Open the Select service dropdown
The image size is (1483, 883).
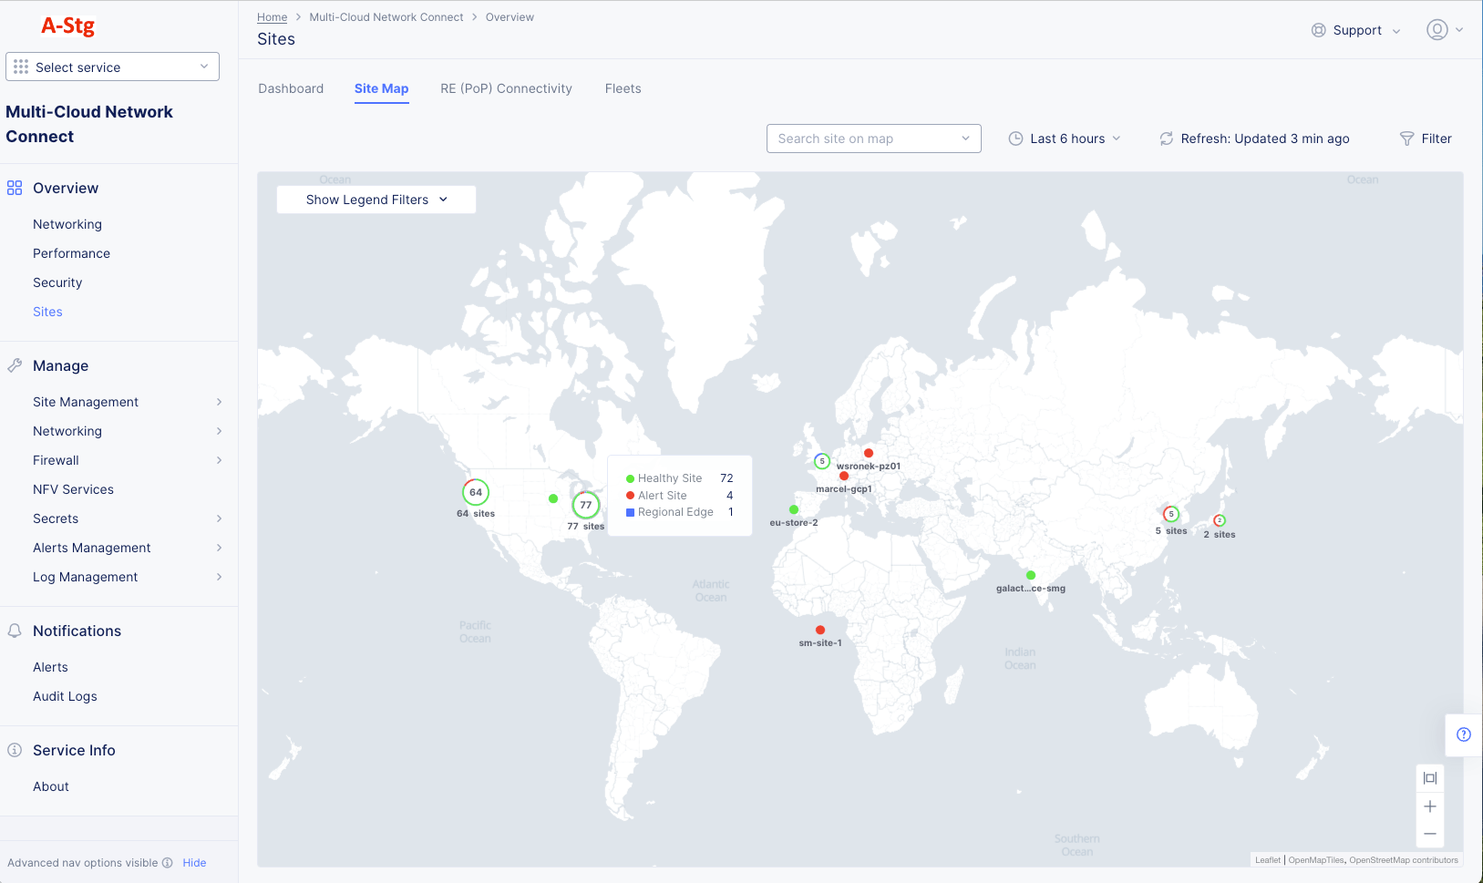click(x=112, y=67)
